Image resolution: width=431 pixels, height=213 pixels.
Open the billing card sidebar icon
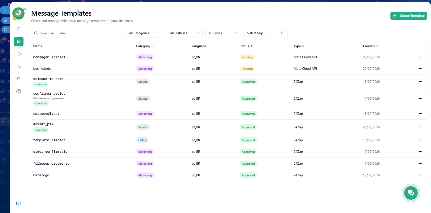[19, 54]
